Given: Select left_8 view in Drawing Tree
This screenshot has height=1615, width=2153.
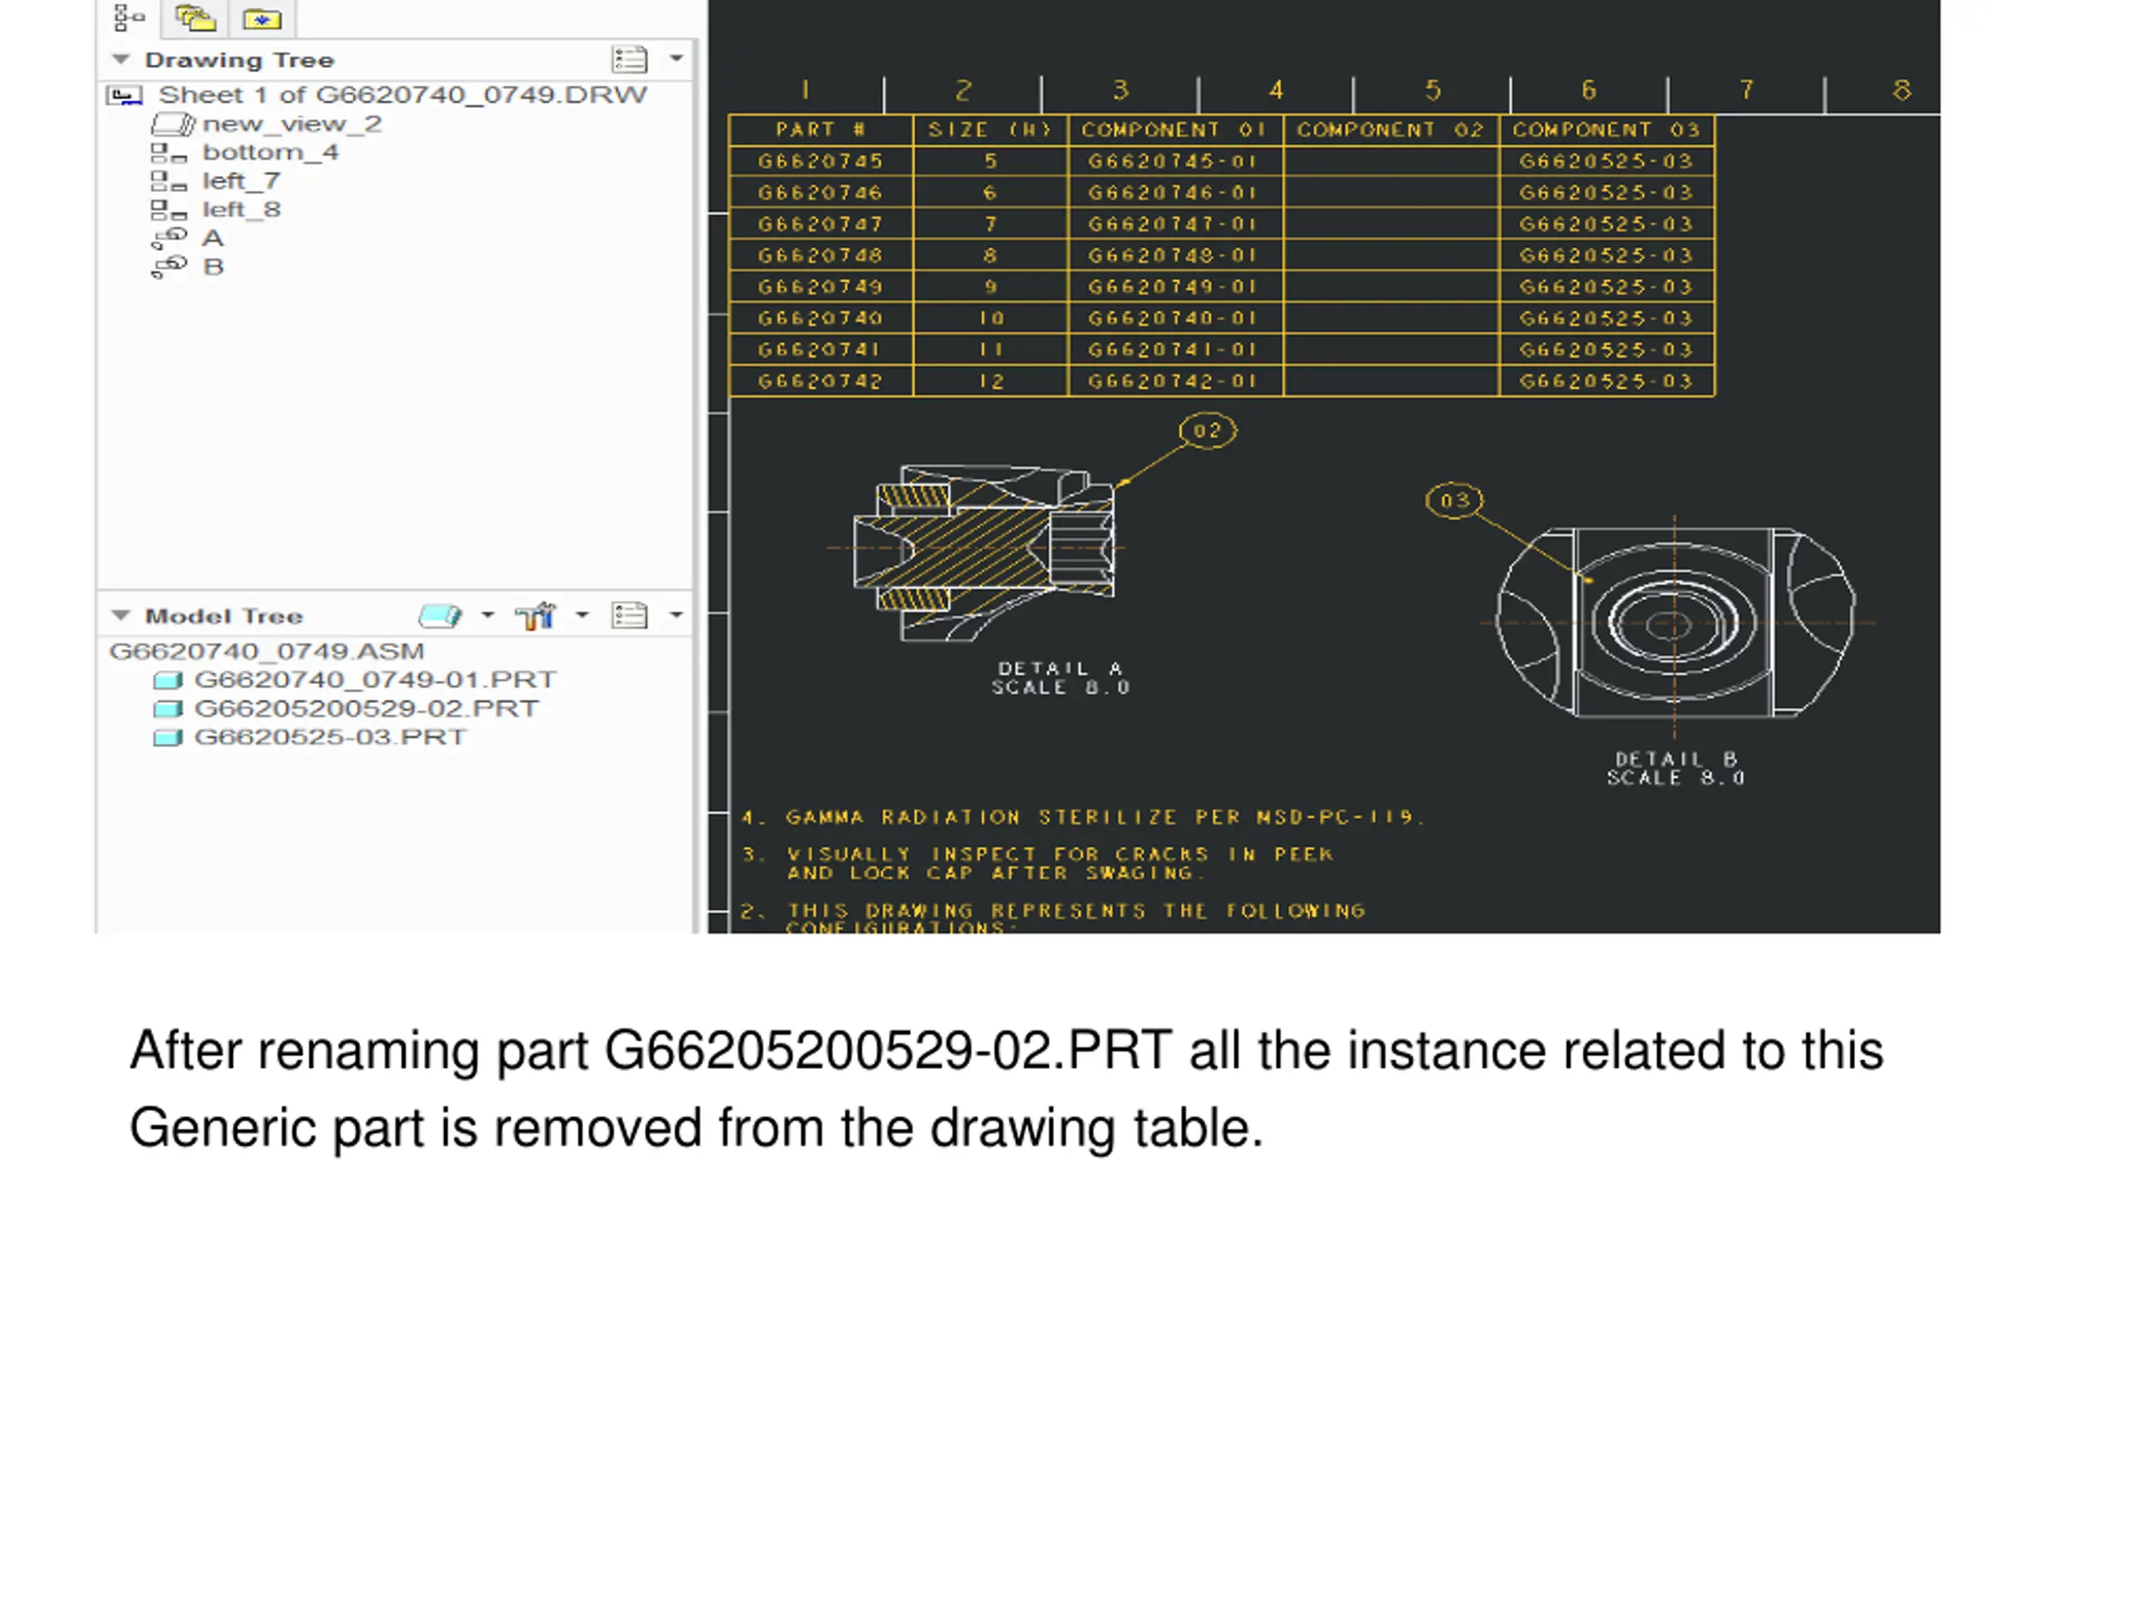Looking at the screenshot, I should coord(241,209).
